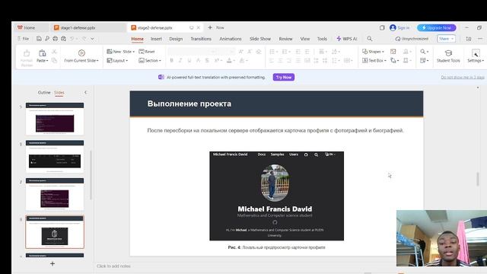
Task: Click the Redo arrow icon
Action: point(84,39)
